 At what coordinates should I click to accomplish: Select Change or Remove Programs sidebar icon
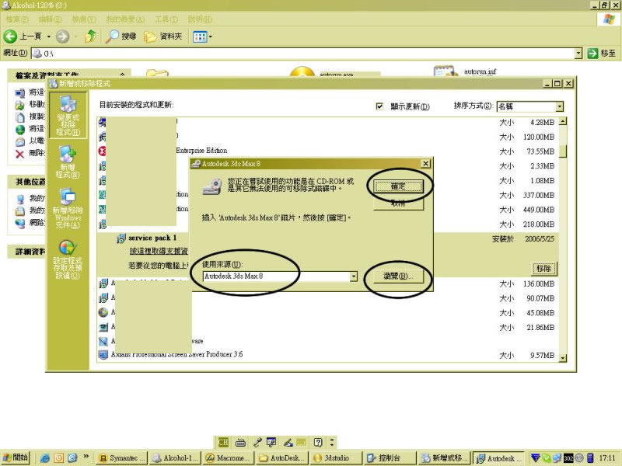68,115
